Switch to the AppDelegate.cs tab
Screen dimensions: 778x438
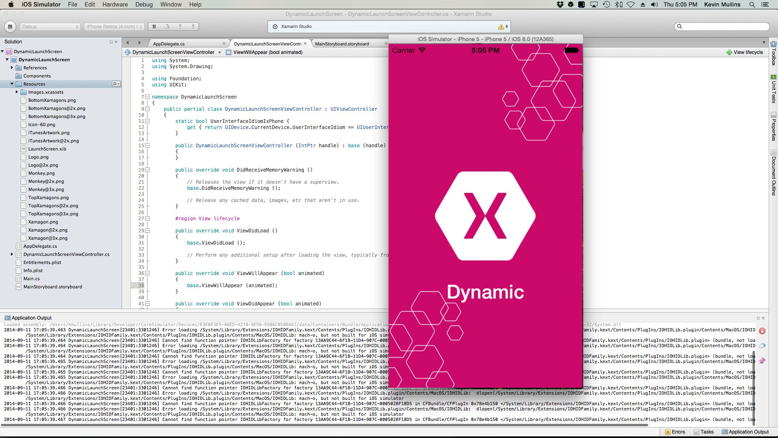coord(169,44)
